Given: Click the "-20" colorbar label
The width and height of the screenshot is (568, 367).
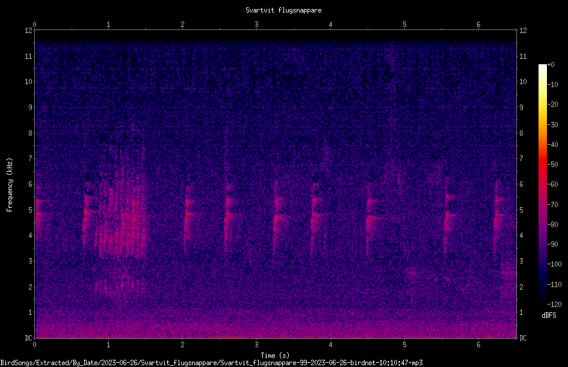Looking at the screenshot, I should point(553,105).
